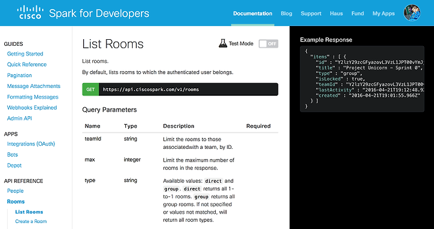Open the Webhooks Explained guide

[32, 108]
